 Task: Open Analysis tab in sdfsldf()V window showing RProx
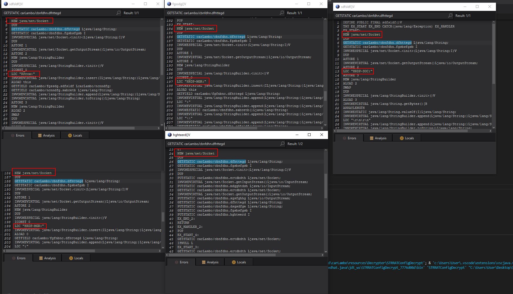coord(46,135)
